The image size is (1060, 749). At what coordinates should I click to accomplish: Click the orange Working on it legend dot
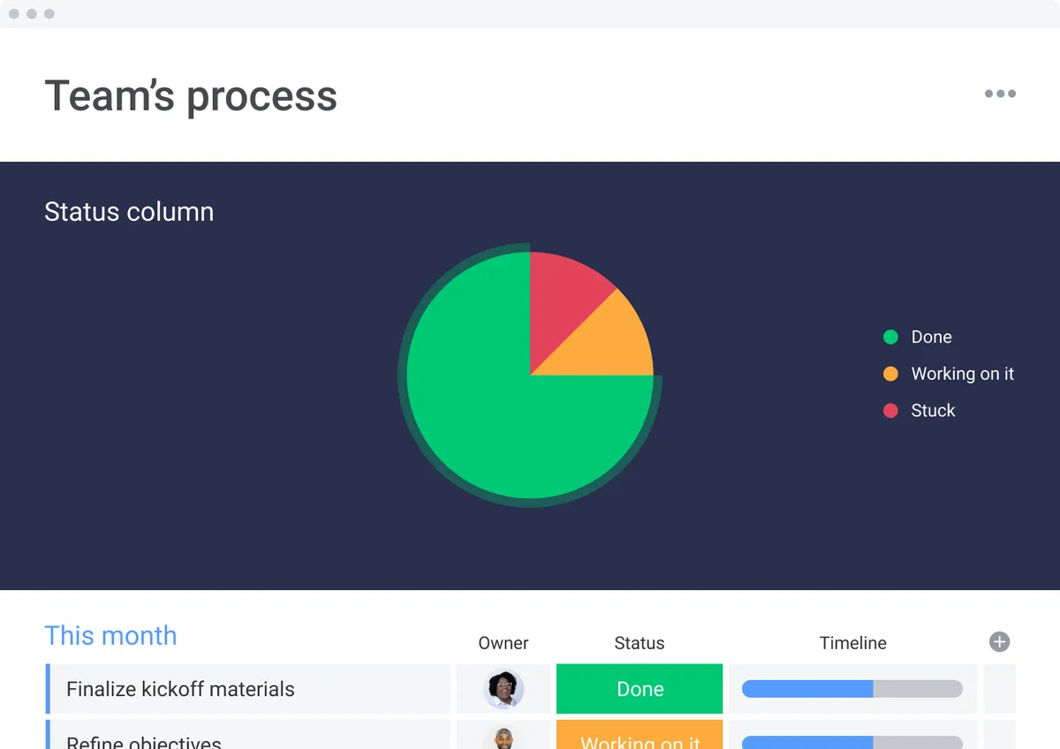click(890, 374)
